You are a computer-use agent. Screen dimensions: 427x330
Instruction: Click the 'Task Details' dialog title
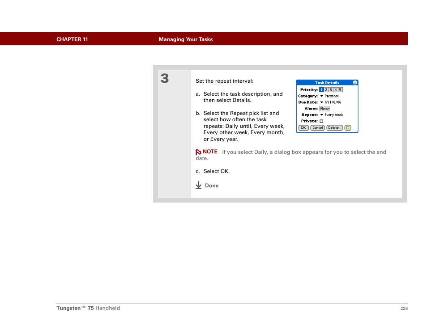[327, 83]
